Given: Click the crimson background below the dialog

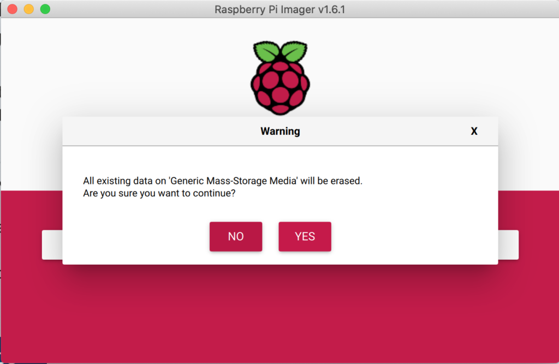Looking at the screenshot, I should (x=279, y=317).
